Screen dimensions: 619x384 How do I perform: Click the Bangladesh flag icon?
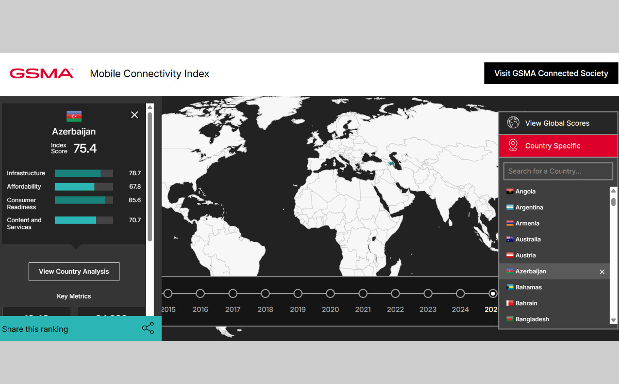click(510, 319)
